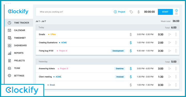This screenshot has width=186, height=97.
Task: Switch to timer mode clock icon
Action: pos(176,10)
